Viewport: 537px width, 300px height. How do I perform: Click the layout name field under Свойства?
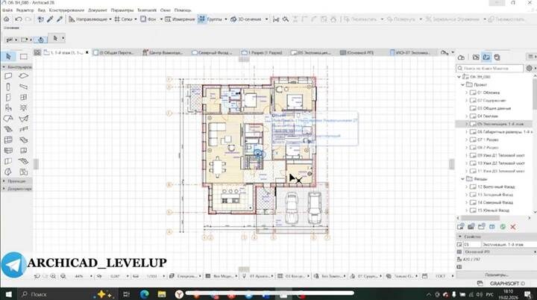509,245
